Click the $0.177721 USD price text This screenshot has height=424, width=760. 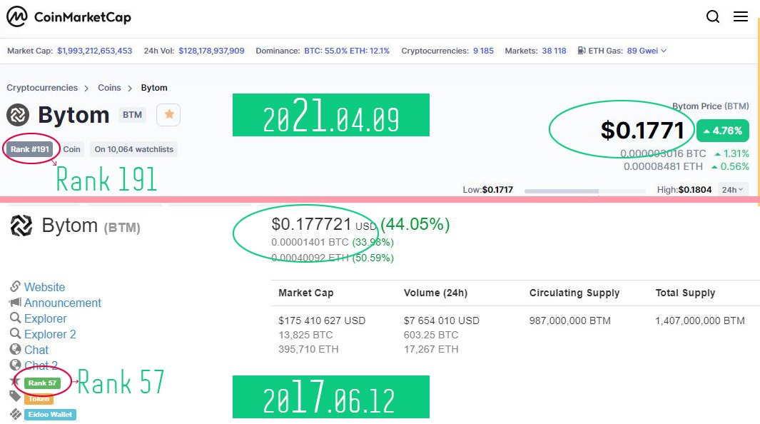[x=324, y=224]
